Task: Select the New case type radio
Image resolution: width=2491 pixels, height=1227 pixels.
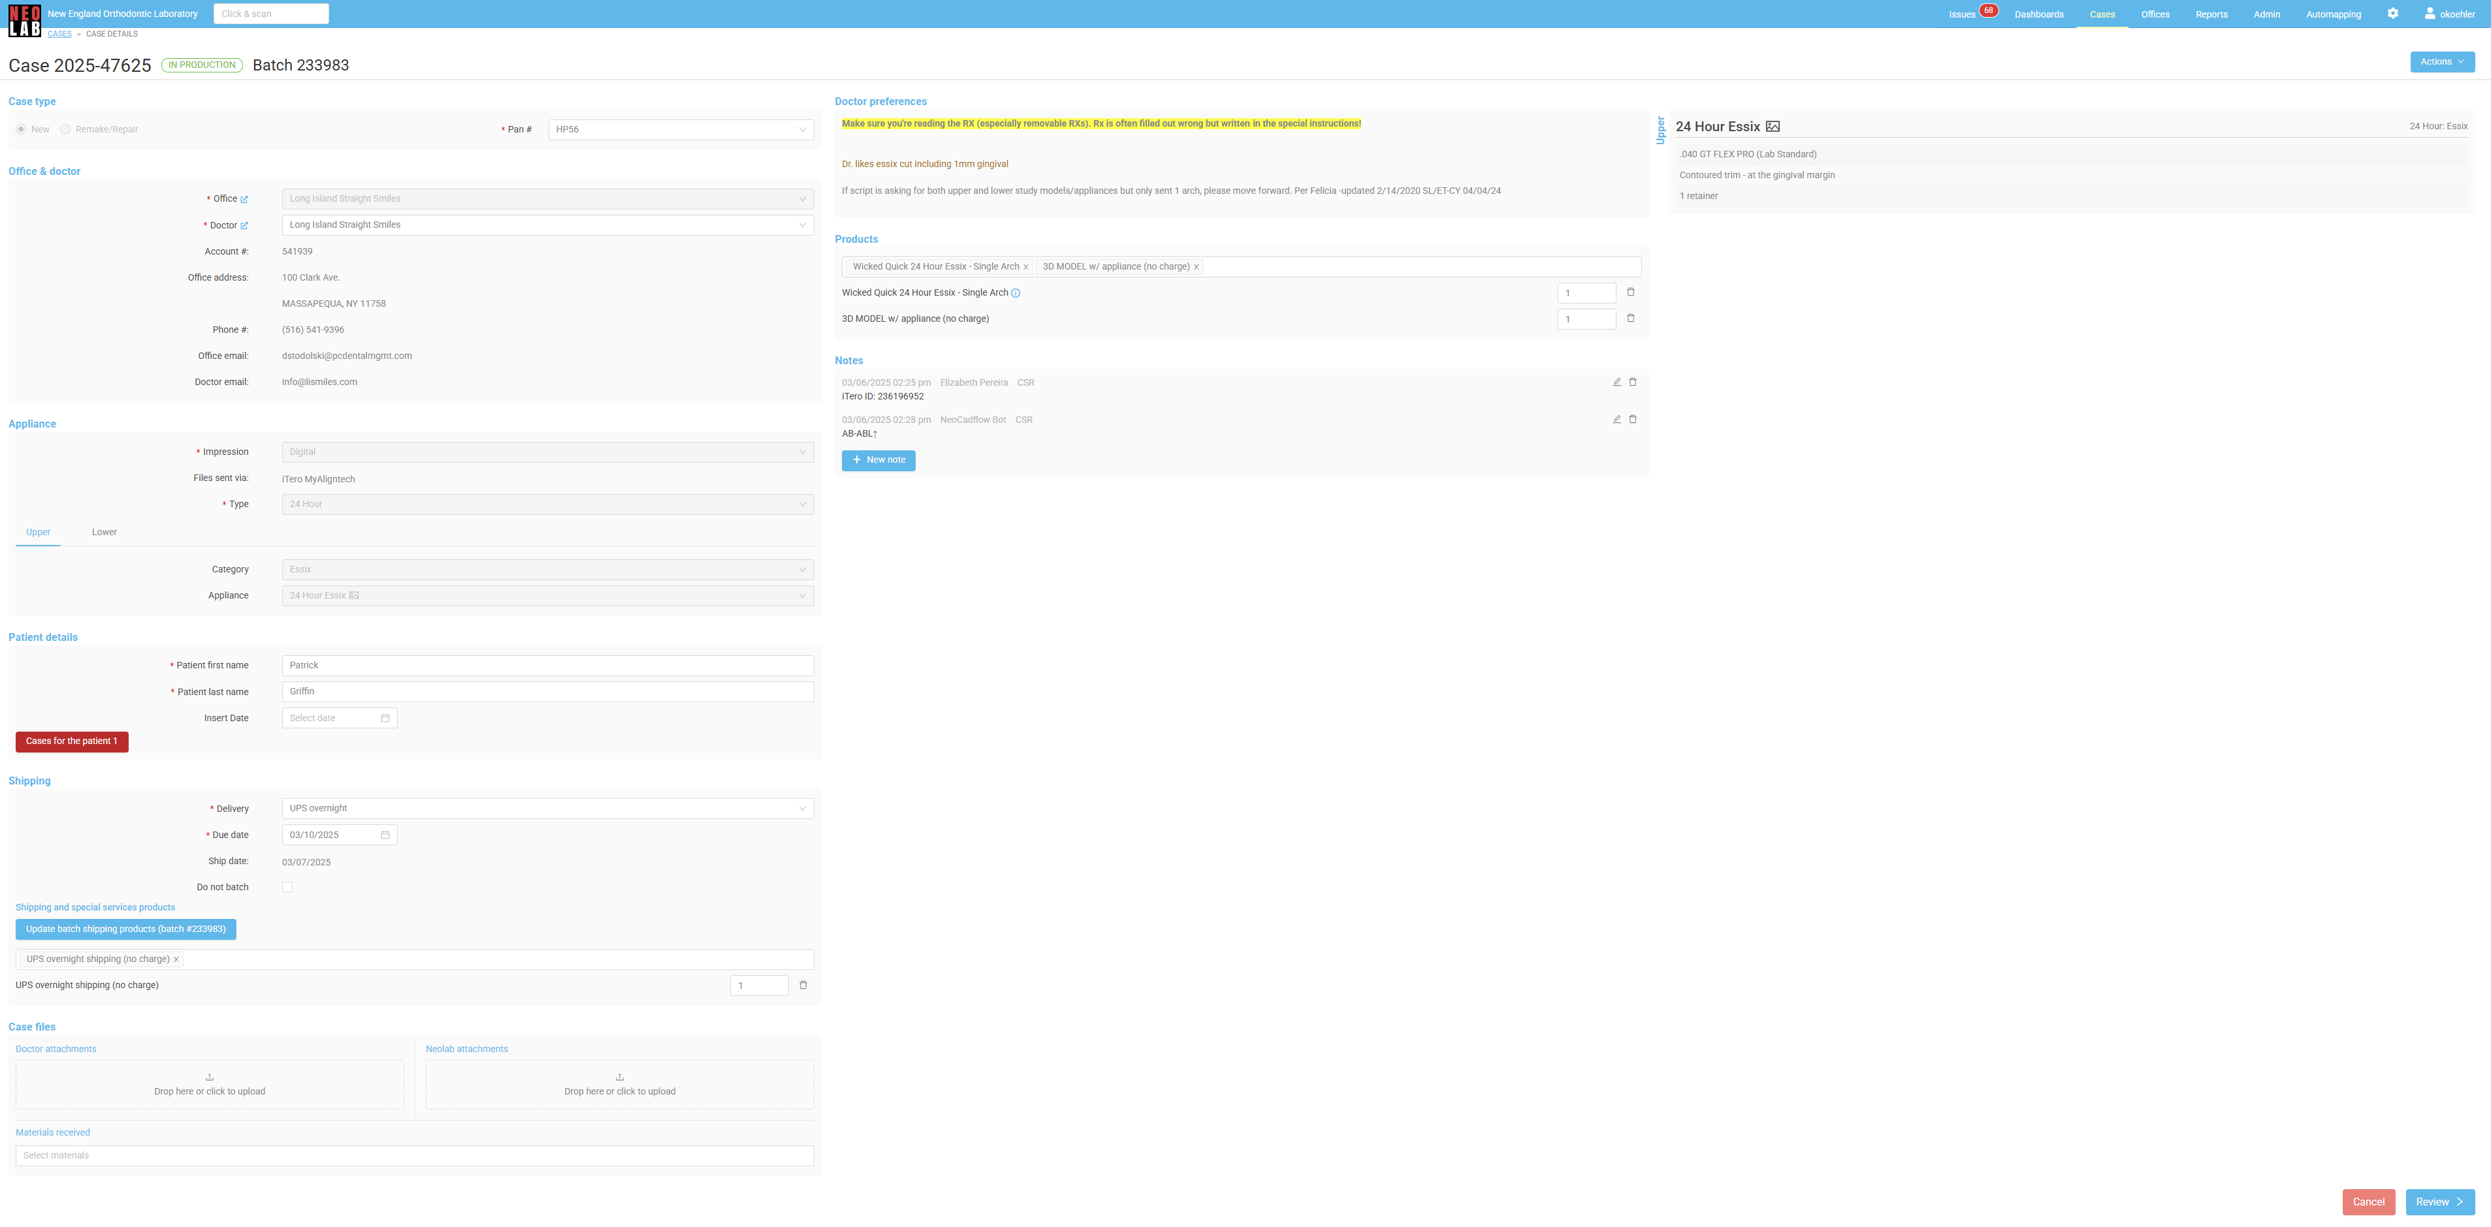Action: click(x=22, y=129)
